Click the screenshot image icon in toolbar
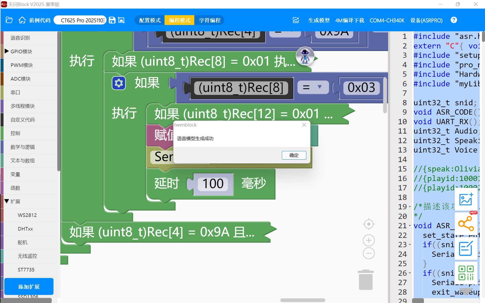The height and width of the screenshot is (303, 485). [x=121, y=20]
